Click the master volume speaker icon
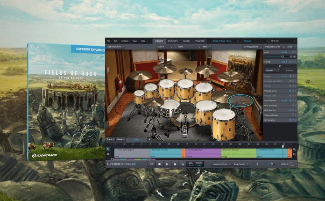The width and height of the screenshot is (325, 201). [257, 164]
